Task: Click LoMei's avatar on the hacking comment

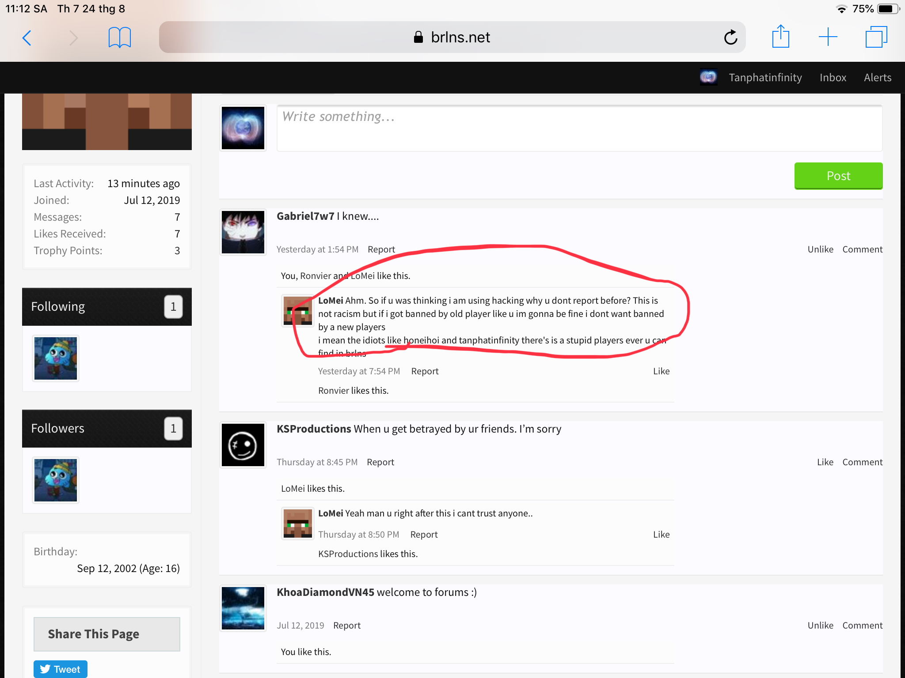Action: 297,311
